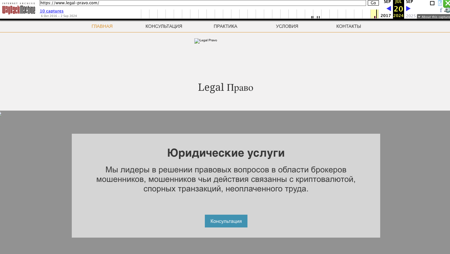This screenshot has width=450, height=254.
Task: Open the ГЛАВНАЯ menu item
Action: pos(102,26)
